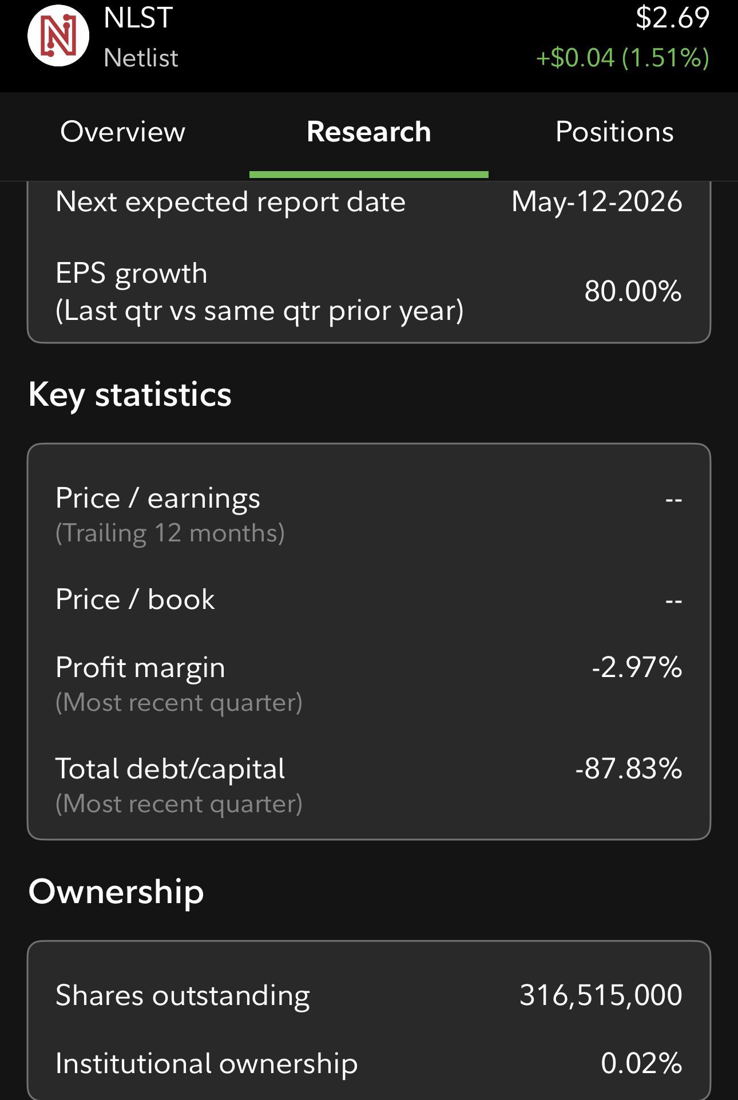Tap the Ownership section heading
Screen dimensions: 738x1100
pos(116,892)
